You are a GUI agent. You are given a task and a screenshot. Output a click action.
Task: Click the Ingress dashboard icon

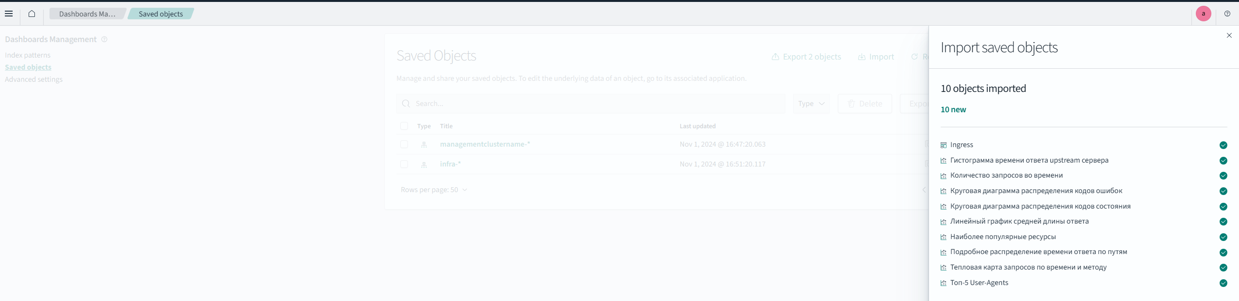(x=943, y=145)
